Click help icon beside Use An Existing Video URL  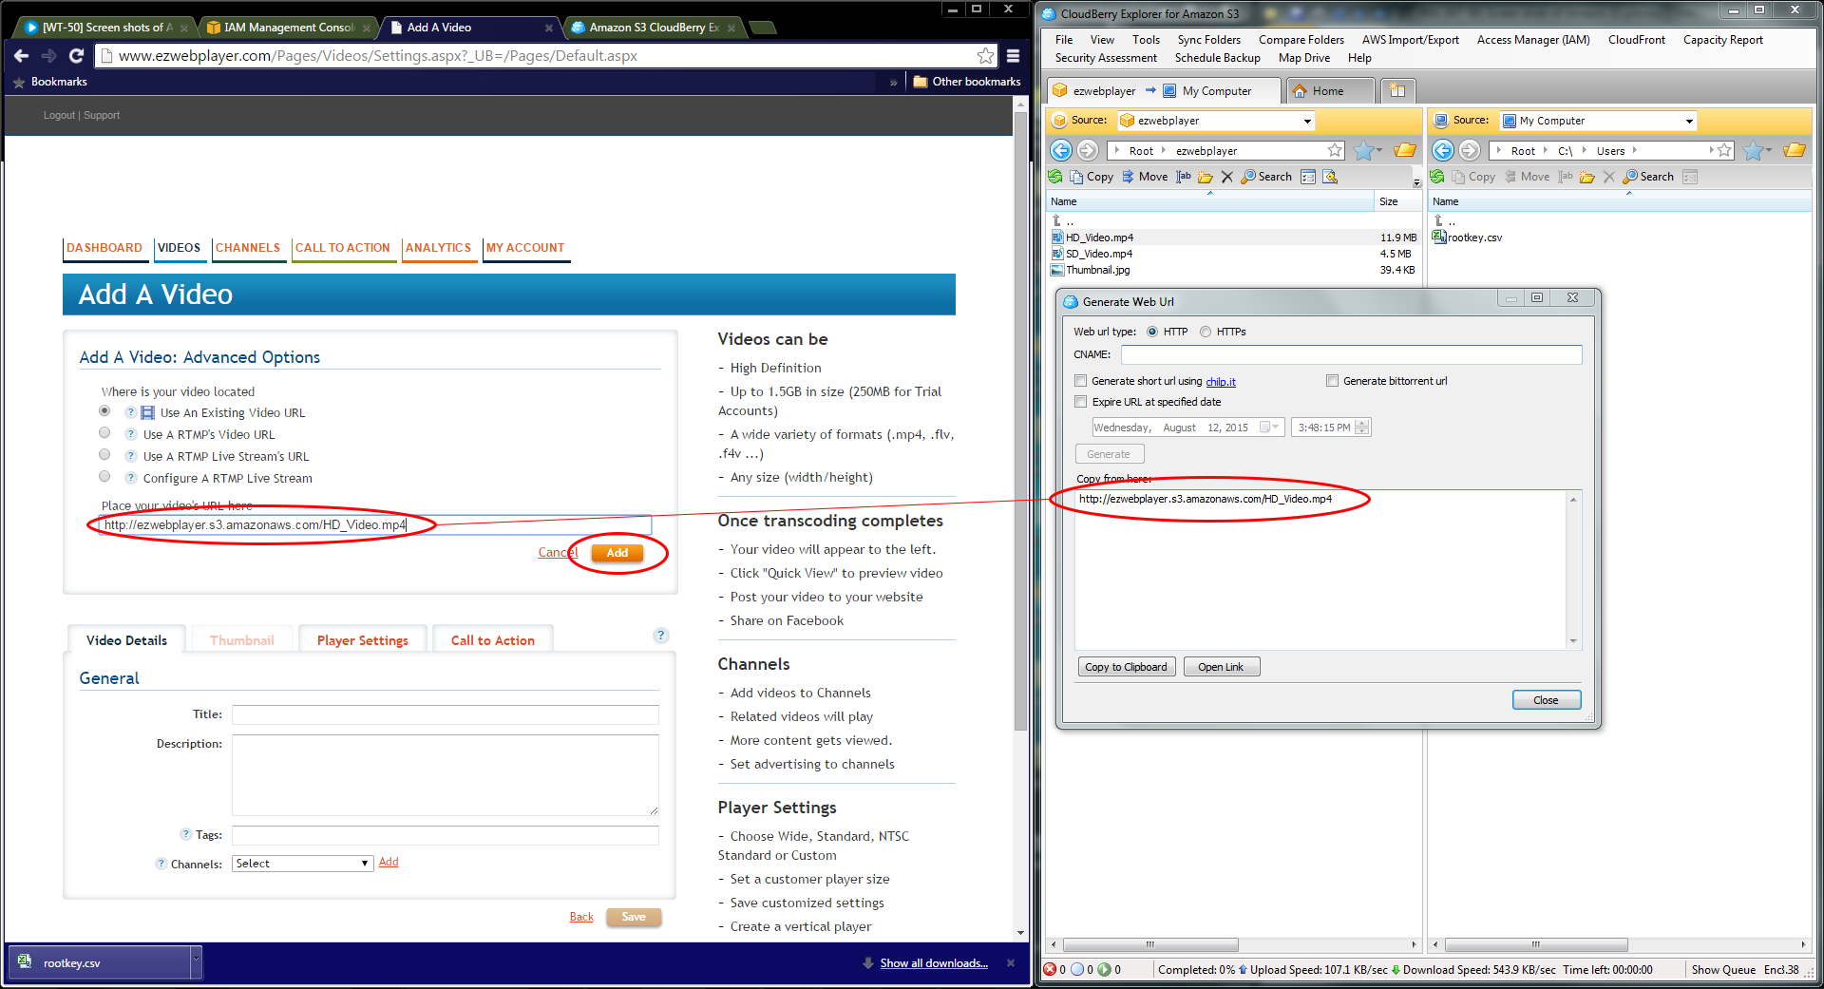131,412
